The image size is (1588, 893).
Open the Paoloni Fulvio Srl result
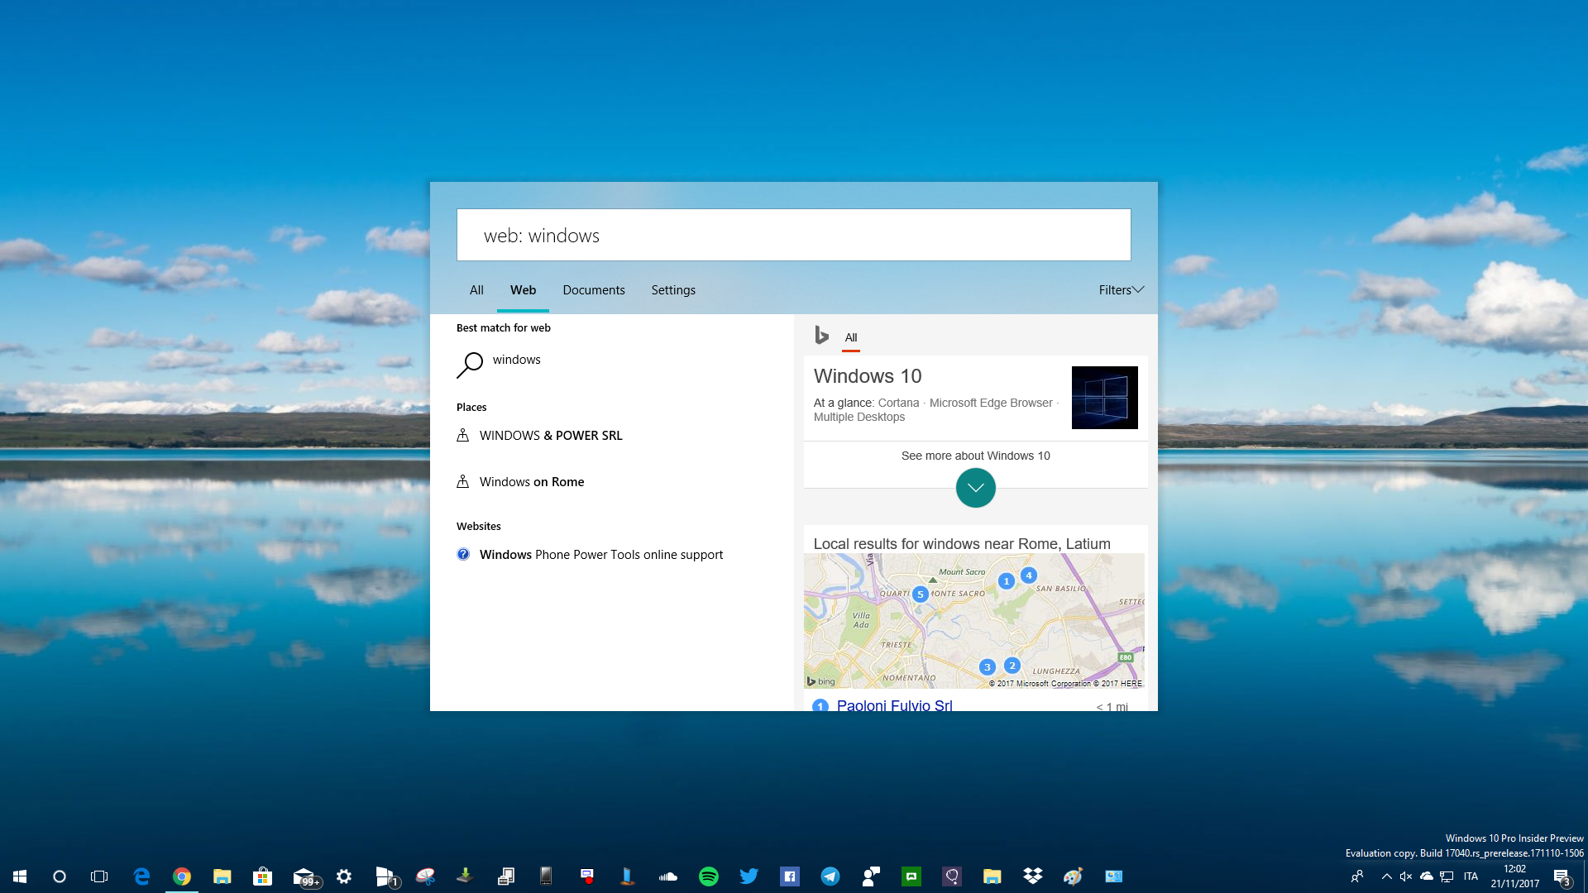click(x=894, y=705)
